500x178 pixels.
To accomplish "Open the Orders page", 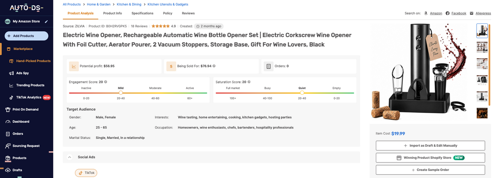I will [17, 134].
